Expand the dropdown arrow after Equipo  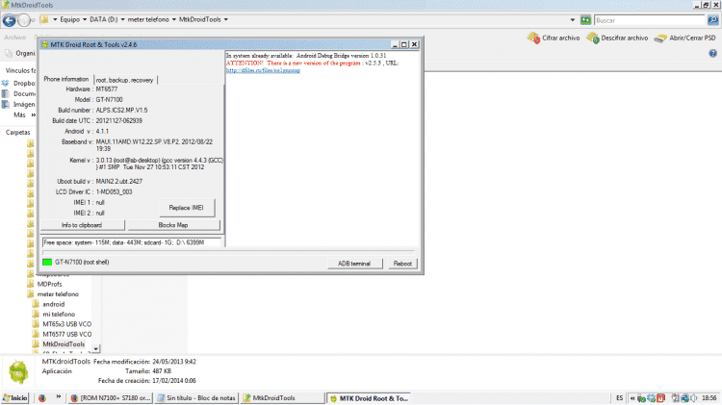[85, 20]
